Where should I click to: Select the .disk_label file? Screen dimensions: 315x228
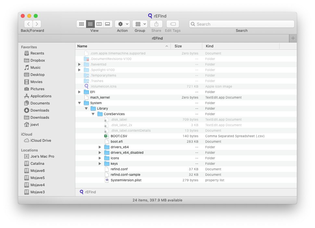186,119
